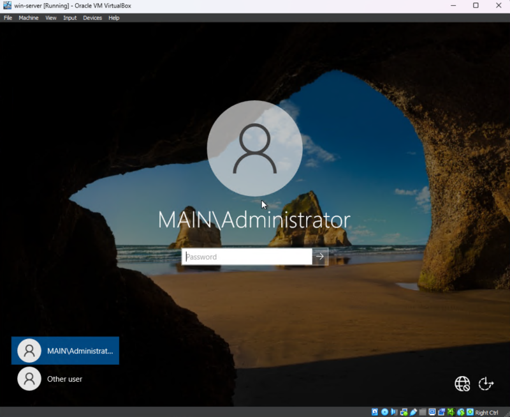Click the hard disk activity indicator icon
510x417 pixels.
click(x=375, y=412)
